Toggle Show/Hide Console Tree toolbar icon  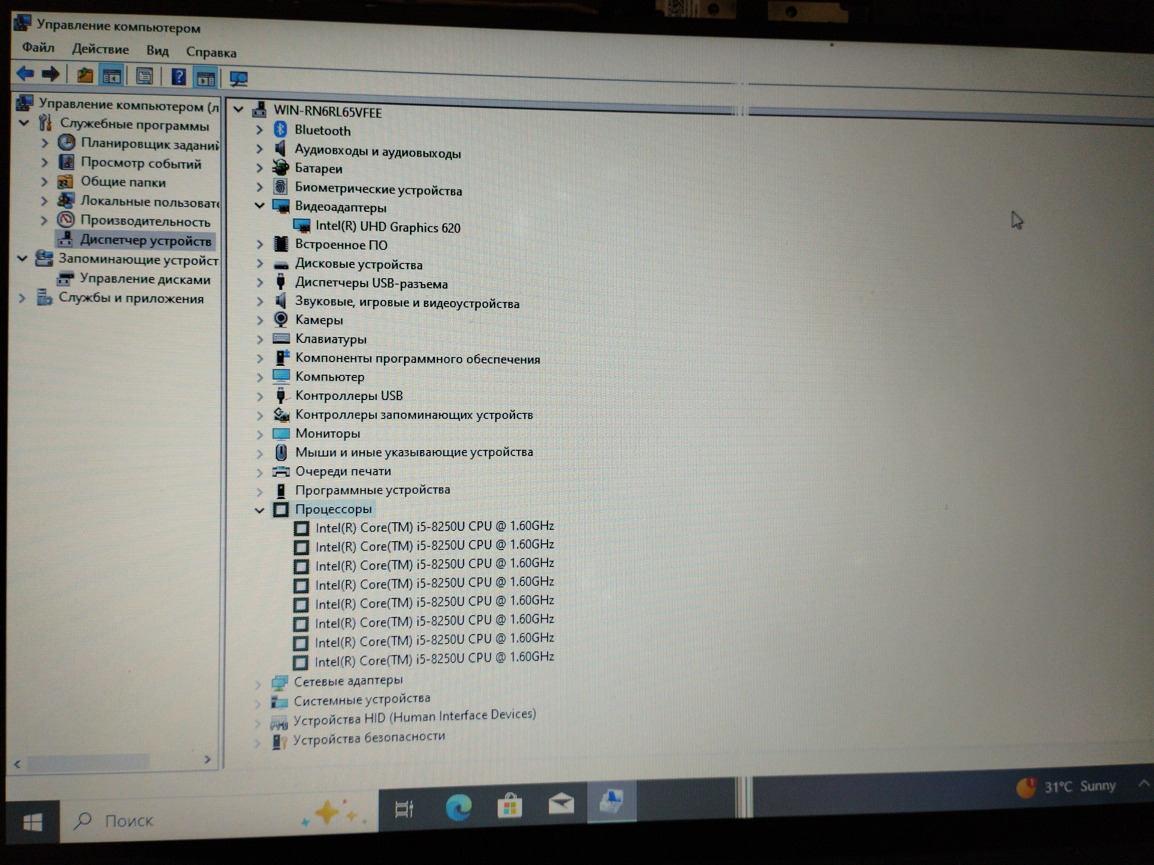pos(112,76)
